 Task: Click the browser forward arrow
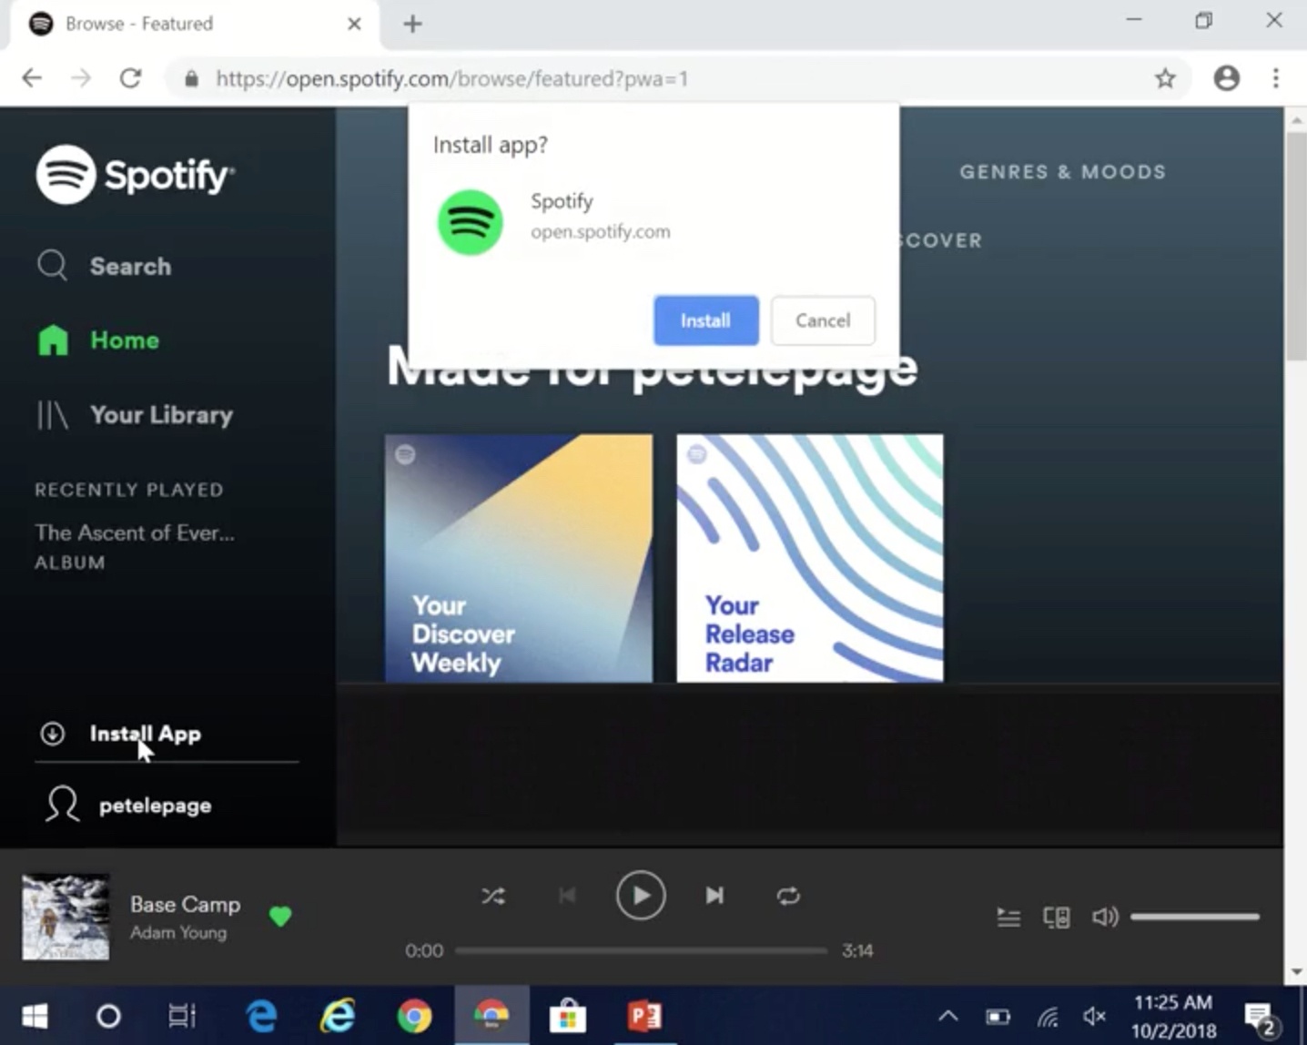pyautogui.click(x=81, y=78)
